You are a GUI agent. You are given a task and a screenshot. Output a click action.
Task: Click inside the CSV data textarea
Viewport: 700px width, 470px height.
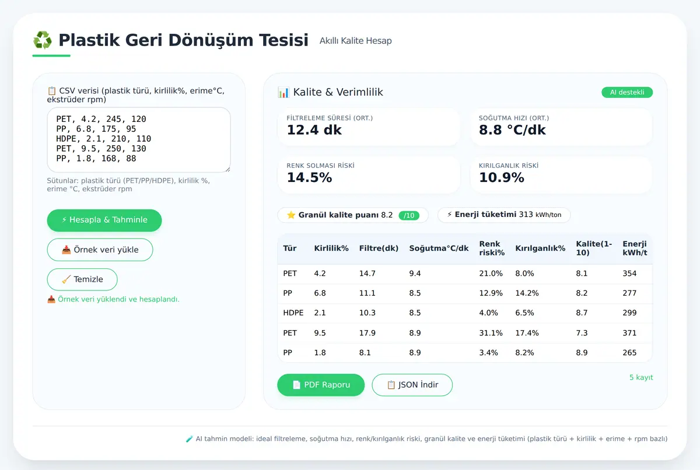coord(139,139)
